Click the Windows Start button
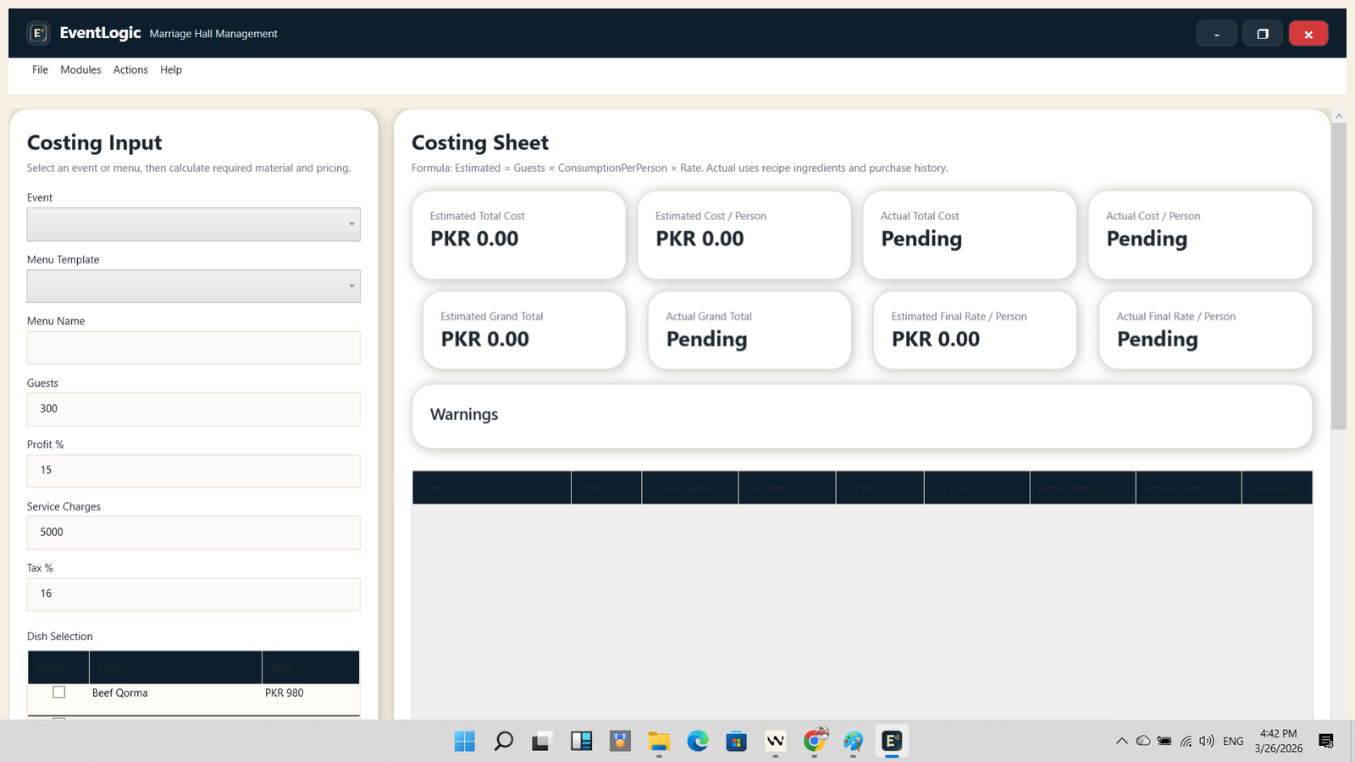The height and width of the screenshot is (762, 1355). click(464, 741)
